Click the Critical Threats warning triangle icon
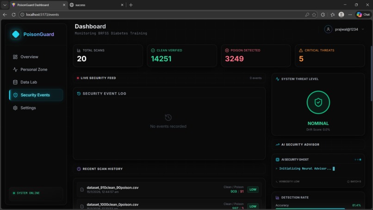 (301, 50)
